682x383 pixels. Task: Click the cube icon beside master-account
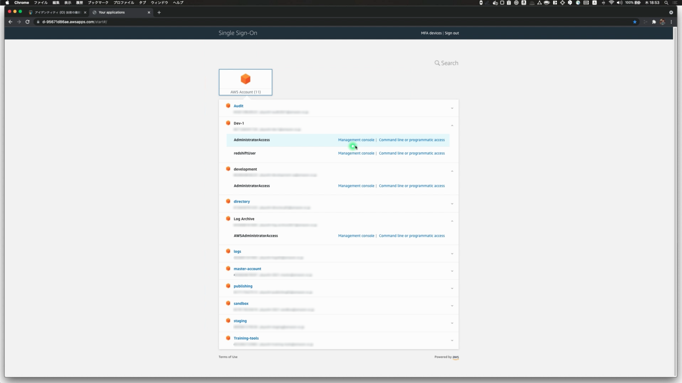(x=228, y=268)
